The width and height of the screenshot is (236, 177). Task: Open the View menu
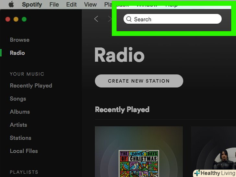pos(90,5)
